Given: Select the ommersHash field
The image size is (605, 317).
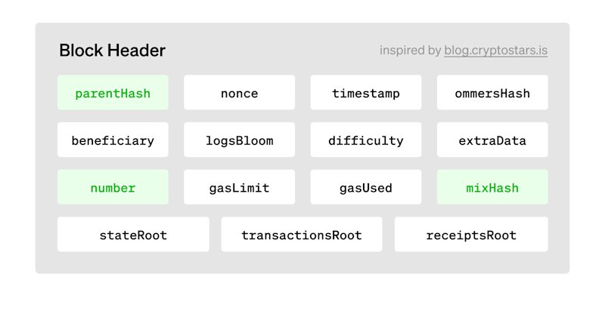Looking at the screenshot, I should click(492, 92).
